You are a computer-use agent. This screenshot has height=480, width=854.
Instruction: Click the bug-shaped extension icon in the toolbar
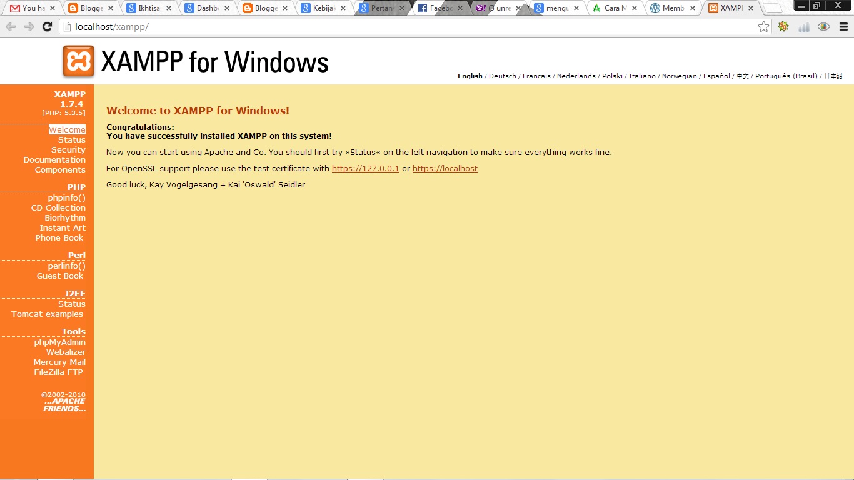click(x=783, y=26)
